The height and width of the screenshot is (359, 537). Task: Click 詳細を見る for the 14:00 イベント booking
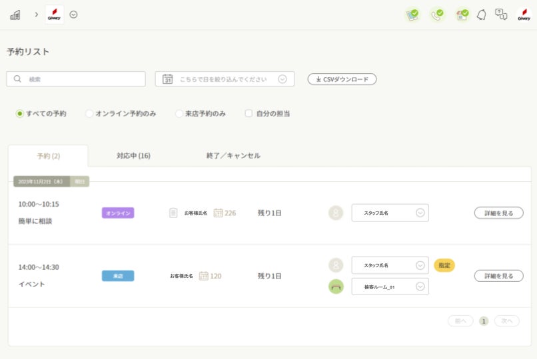(x=498, y=275)
